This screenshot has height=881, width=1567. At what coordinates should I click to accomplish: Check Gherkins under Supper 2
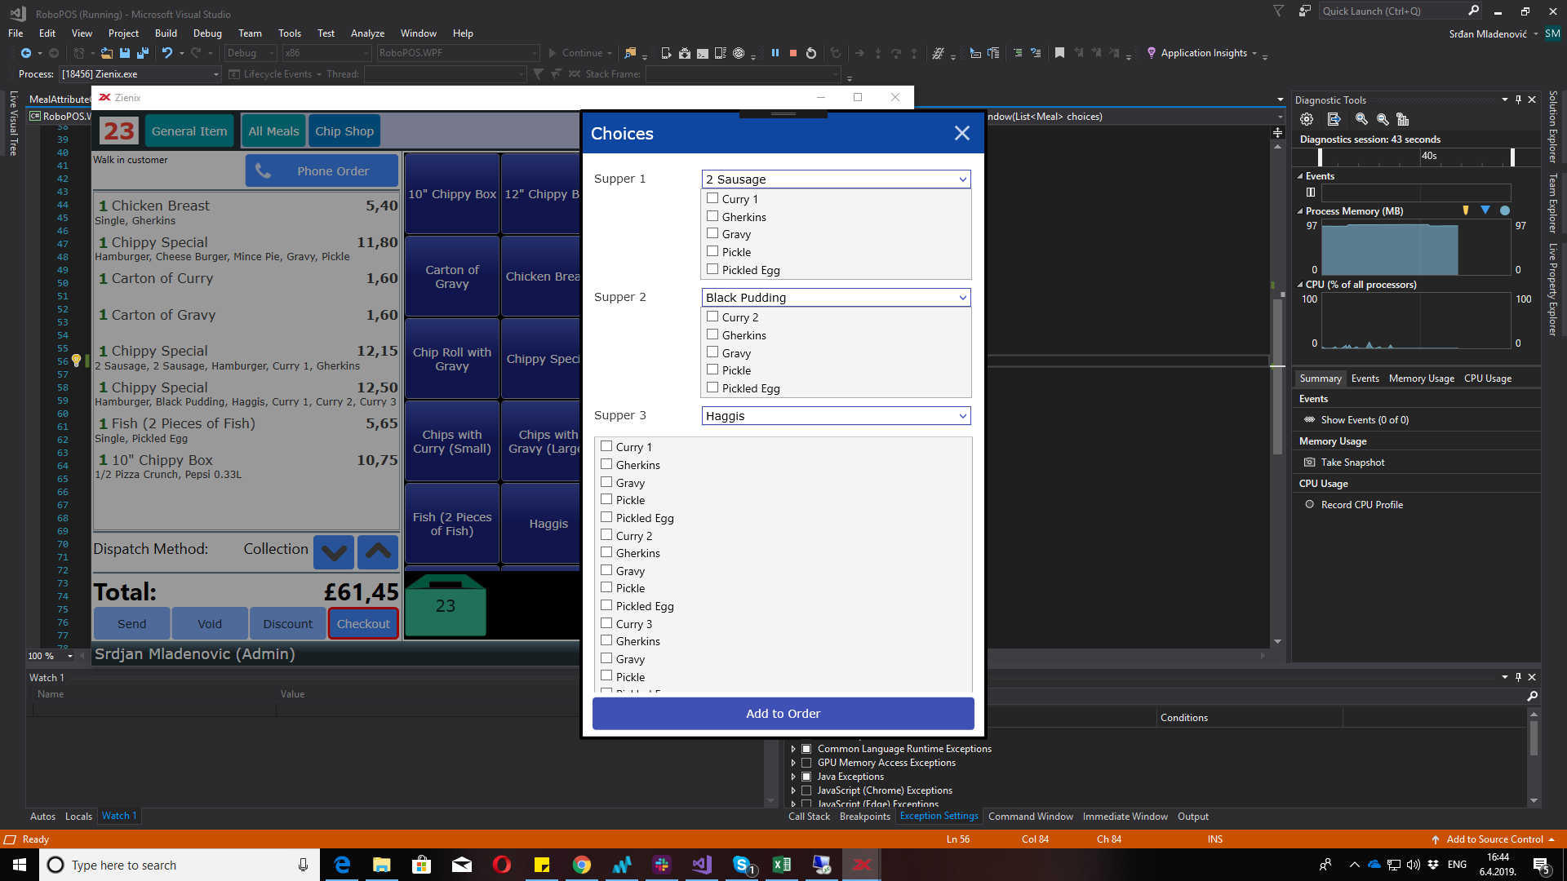[712, 334]
